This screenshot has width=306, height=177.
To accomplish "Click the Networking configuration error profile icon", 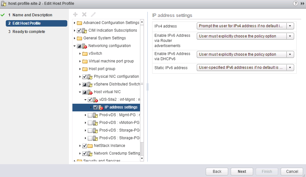I will (85, 46).
